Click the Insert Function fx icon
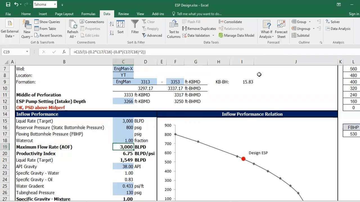The width and height of the screenshot is (360, 202). coord(64,52)
